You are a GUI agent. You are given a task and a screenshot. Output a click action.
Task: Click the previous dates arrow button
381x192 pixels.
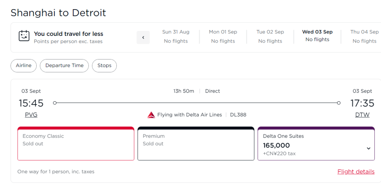[143, 38]
